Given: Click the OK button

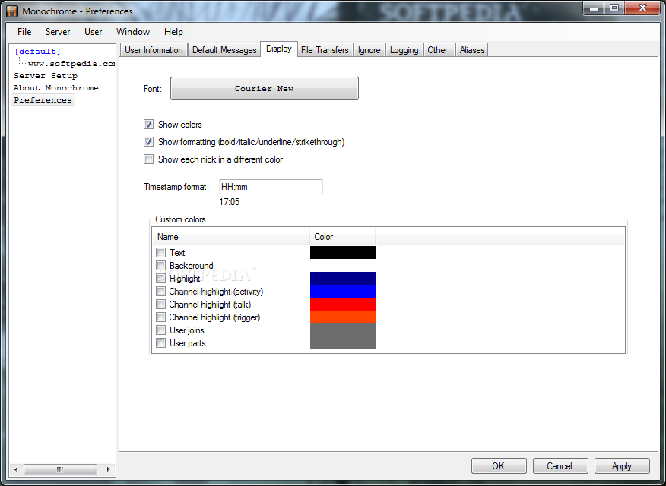Looking at the screenshot, I should tap(499, 466).
